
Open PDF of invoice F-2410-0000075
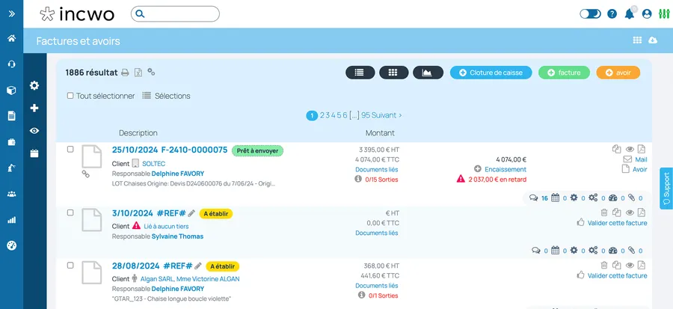tap(642, 149)
